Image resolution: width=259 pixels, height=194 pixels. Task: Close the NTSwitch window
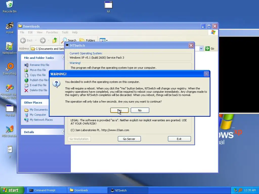[x=191, y=45]
